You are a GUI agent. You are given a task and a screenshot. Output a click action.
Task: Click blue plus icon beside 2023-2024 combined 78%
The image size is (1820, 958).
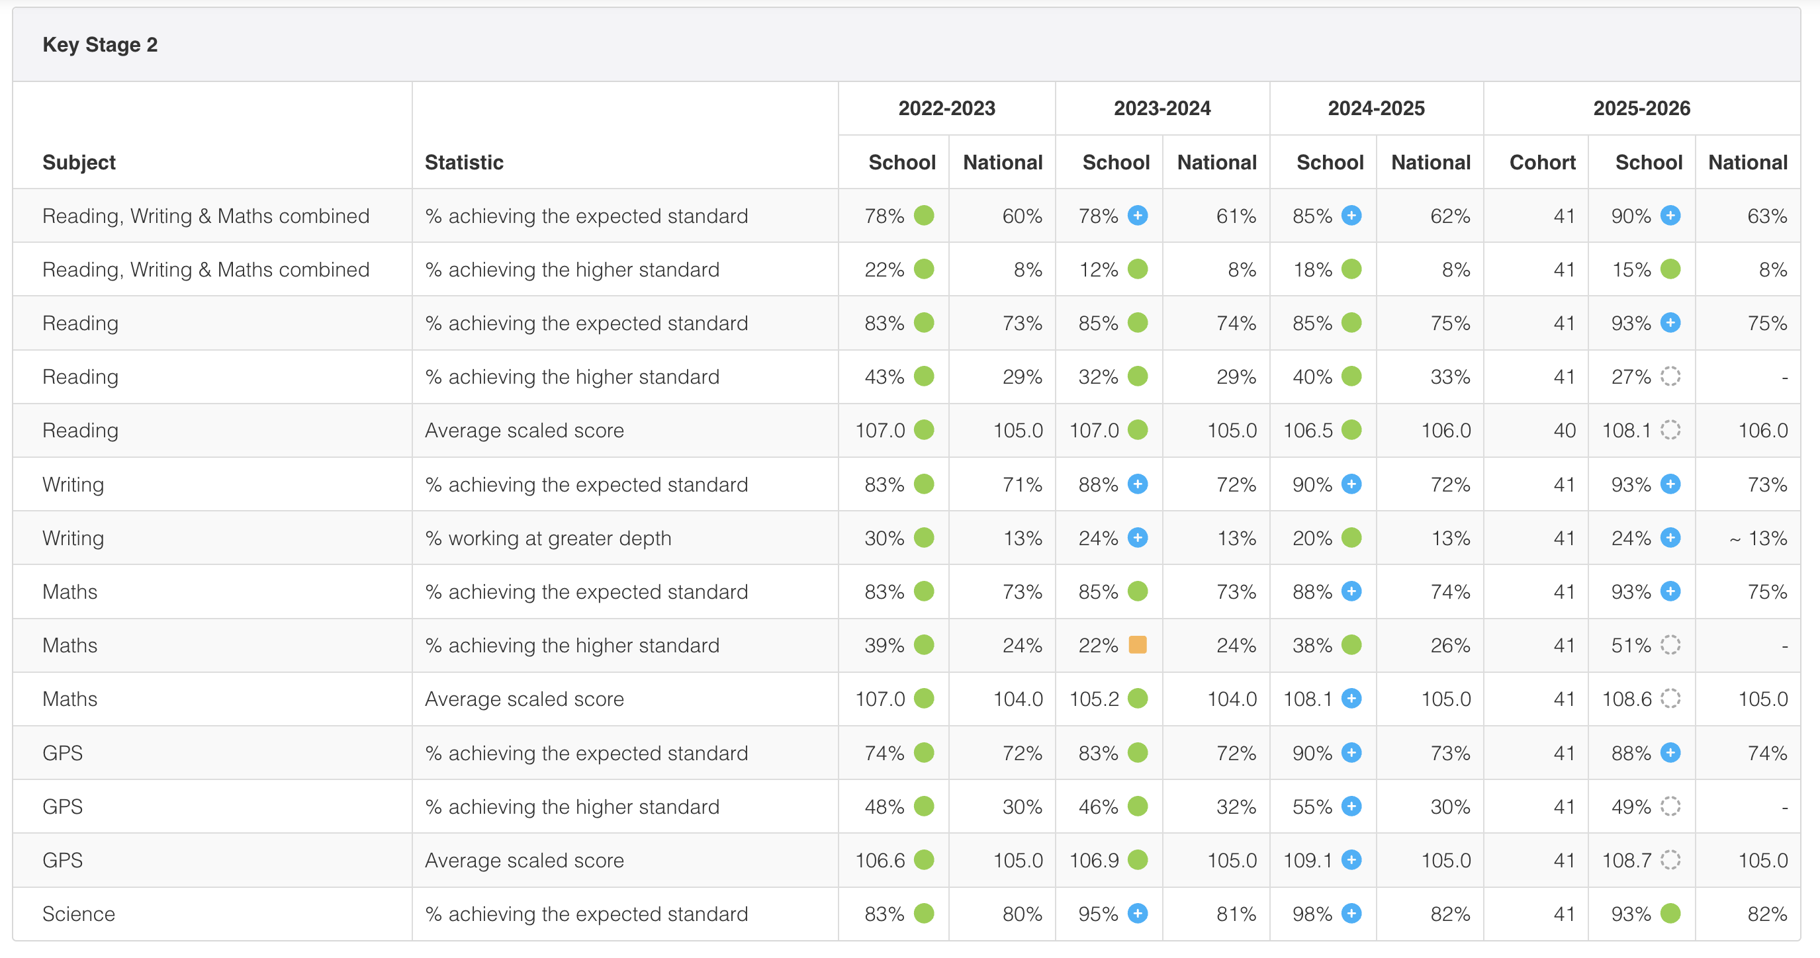pyautogui.click(x=1138, y=216)
